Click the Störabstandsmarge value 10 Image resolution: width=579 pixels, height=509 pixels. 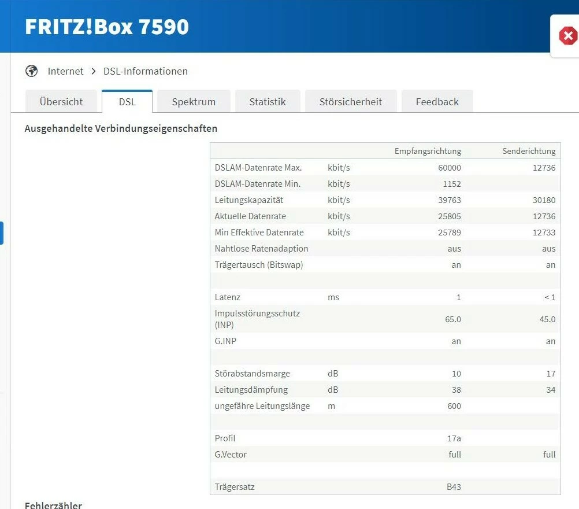tap(456, 373)
